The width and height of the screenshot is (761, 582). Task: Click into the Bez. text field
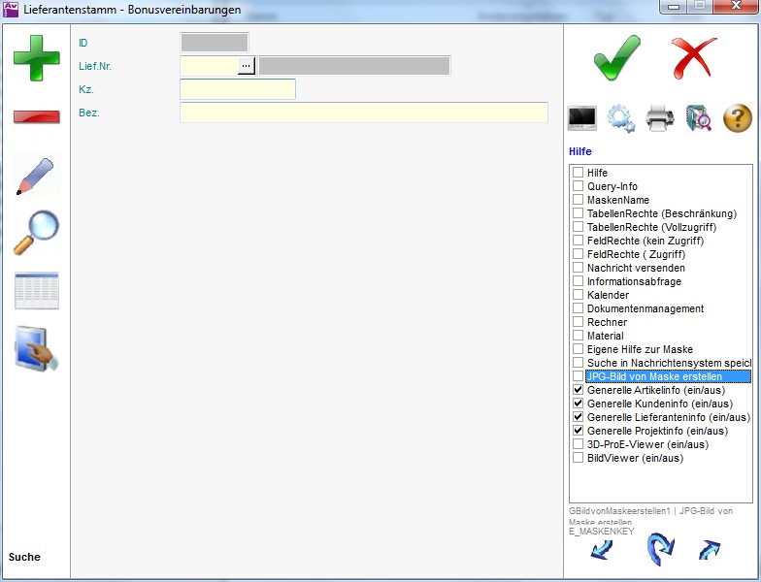(363, 113)
